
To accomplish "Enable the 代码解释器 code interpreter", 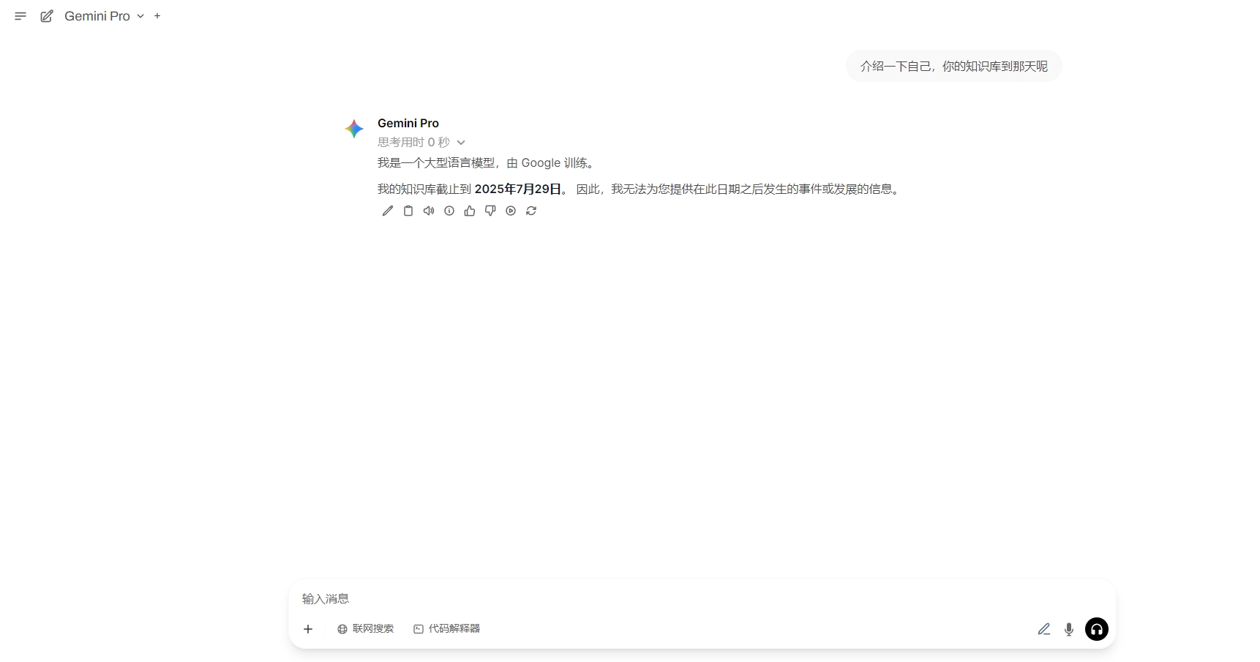I will tap(446, 629).
